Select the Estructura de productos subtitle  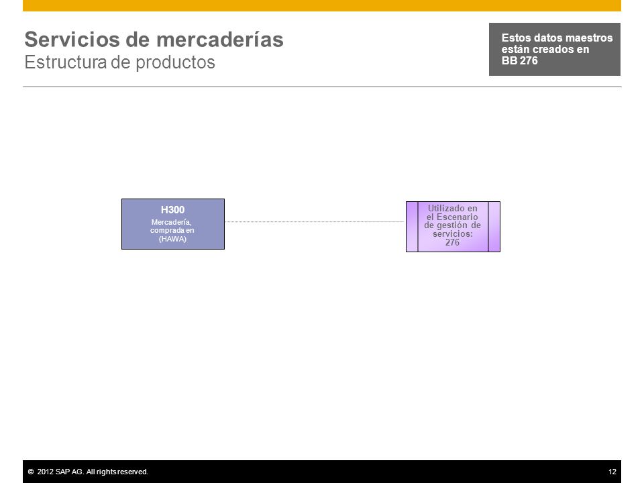click(119, 62)
